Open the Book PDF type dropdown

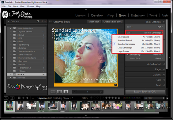click(160, 27)
